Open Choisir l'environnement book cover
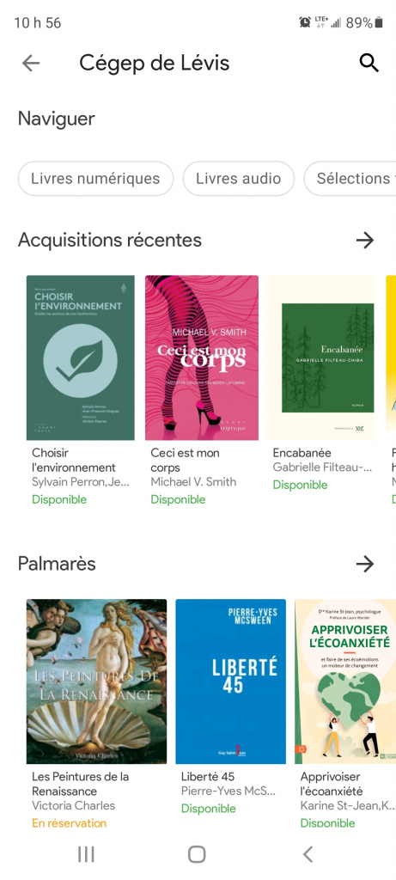The image size is (396, 880). click(x=81, y=357)
